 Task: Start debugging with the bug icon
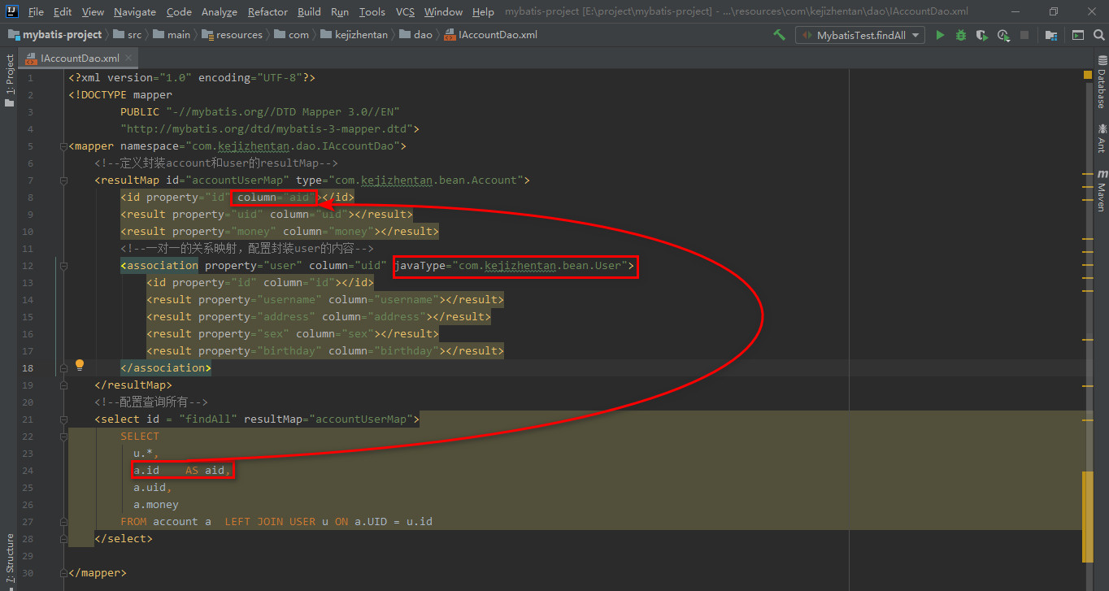pos(961,35)
